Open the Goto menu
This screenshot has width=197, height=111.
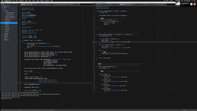(x=34, y=1)
